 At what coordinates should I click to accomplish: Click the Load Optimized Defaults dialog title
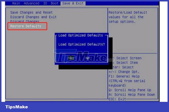pos(81,35)
